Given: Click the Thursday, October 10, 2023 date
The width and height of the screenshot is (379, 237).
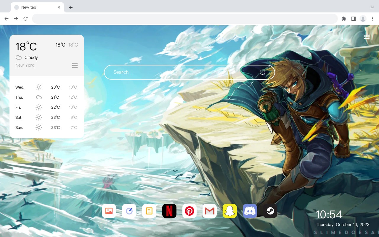Looking at the screenshot, I should coord(342,225).
